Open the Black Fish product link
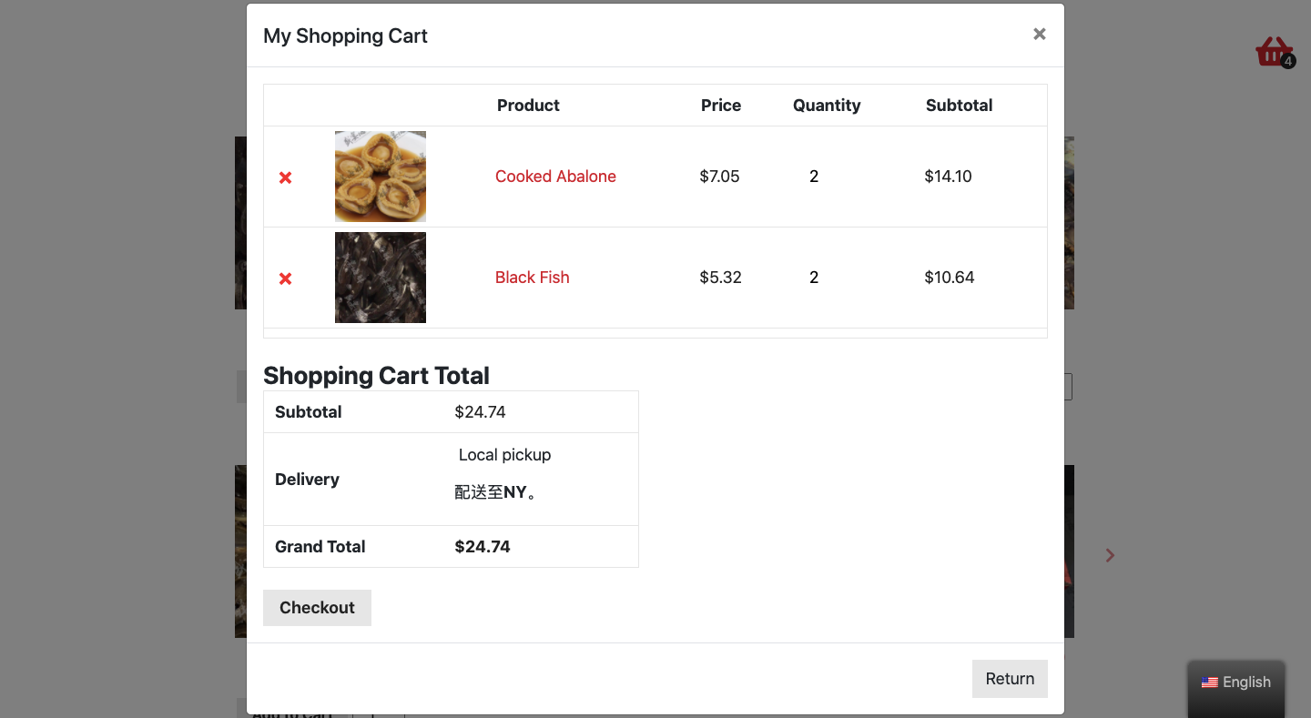Viewport: 1311px width, 718px height. point(533,278)
